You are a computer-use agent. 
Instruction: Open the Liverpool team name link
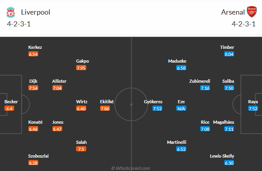(x=36, y=12)
